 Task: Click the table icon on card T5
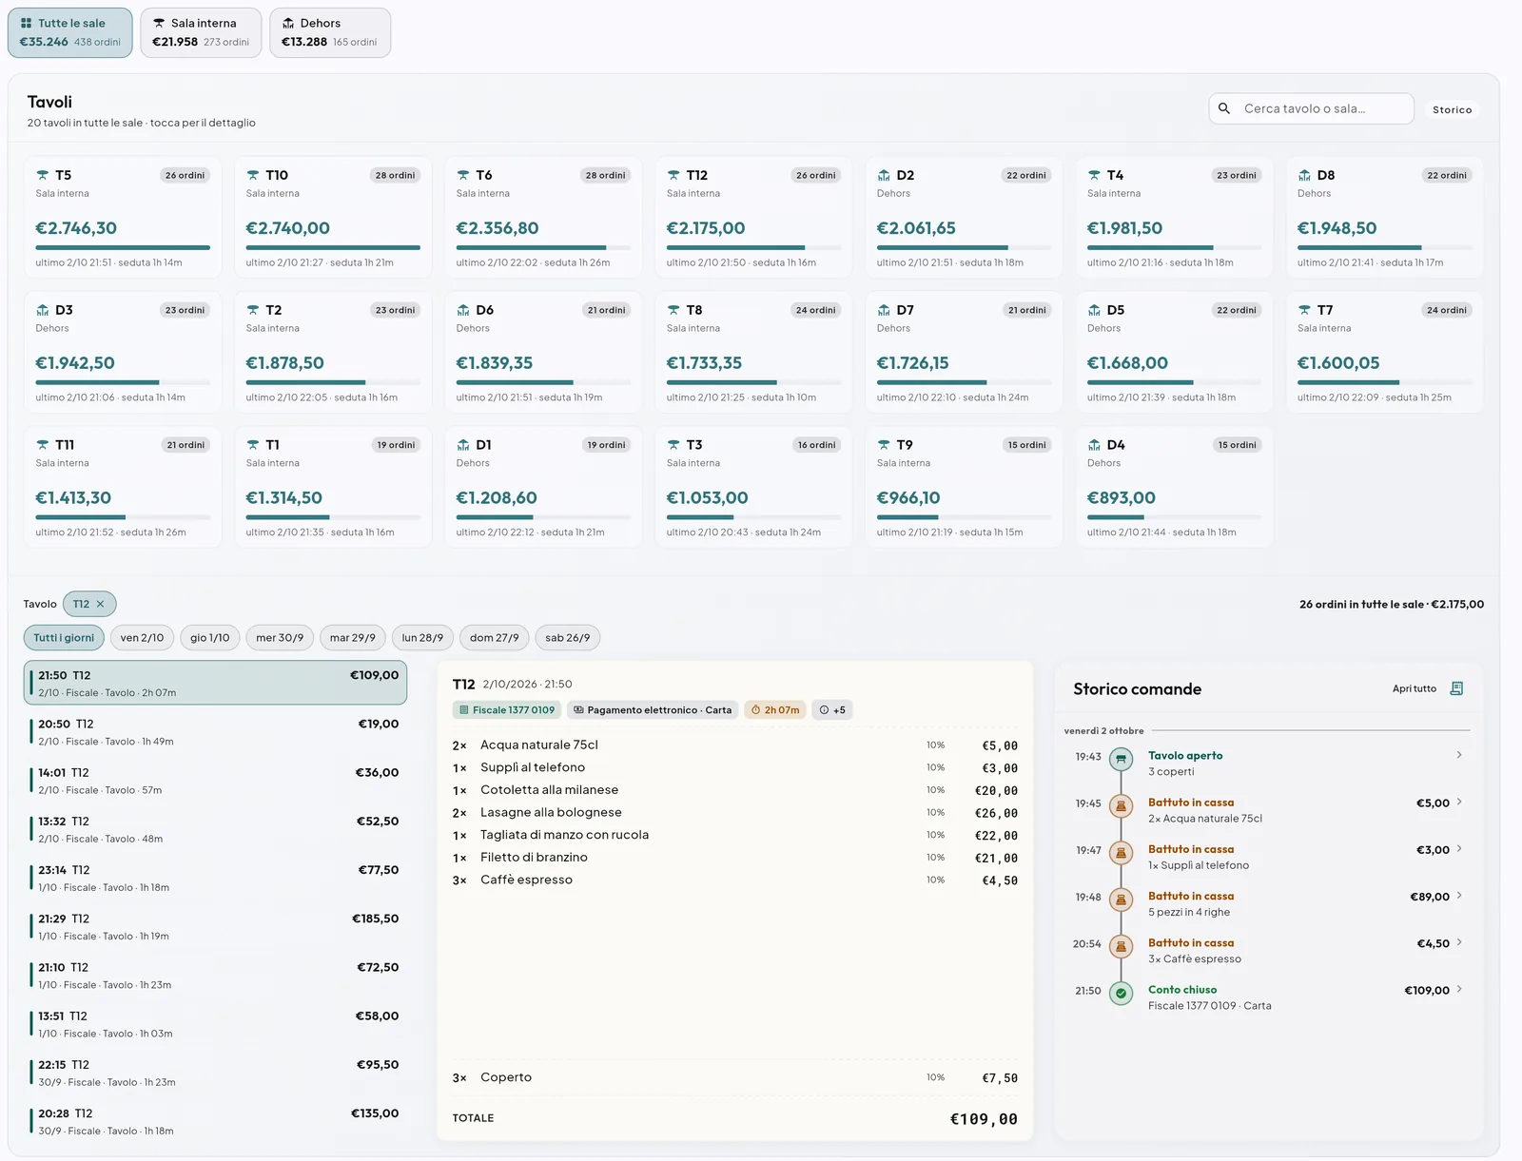(43, 175)
